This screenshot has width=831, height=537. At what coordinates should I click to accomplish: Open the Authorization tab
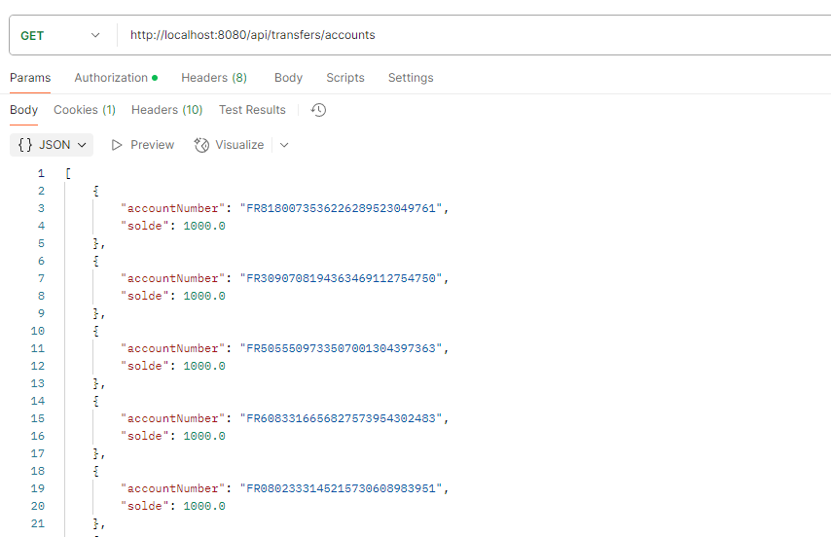click(x=111, y=78)
